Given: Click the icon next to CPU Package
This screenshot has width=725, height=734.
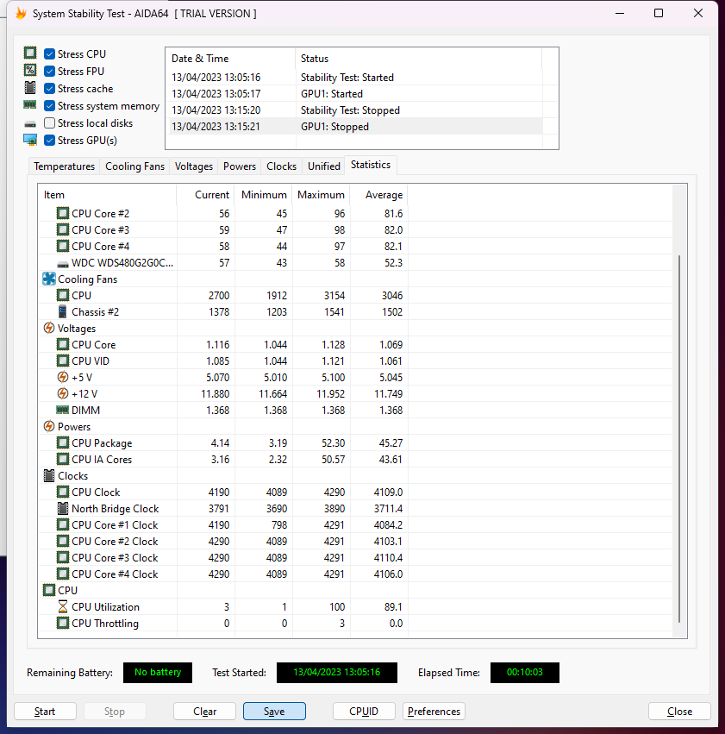Looking at the screenshot, I should pos(63,442).
